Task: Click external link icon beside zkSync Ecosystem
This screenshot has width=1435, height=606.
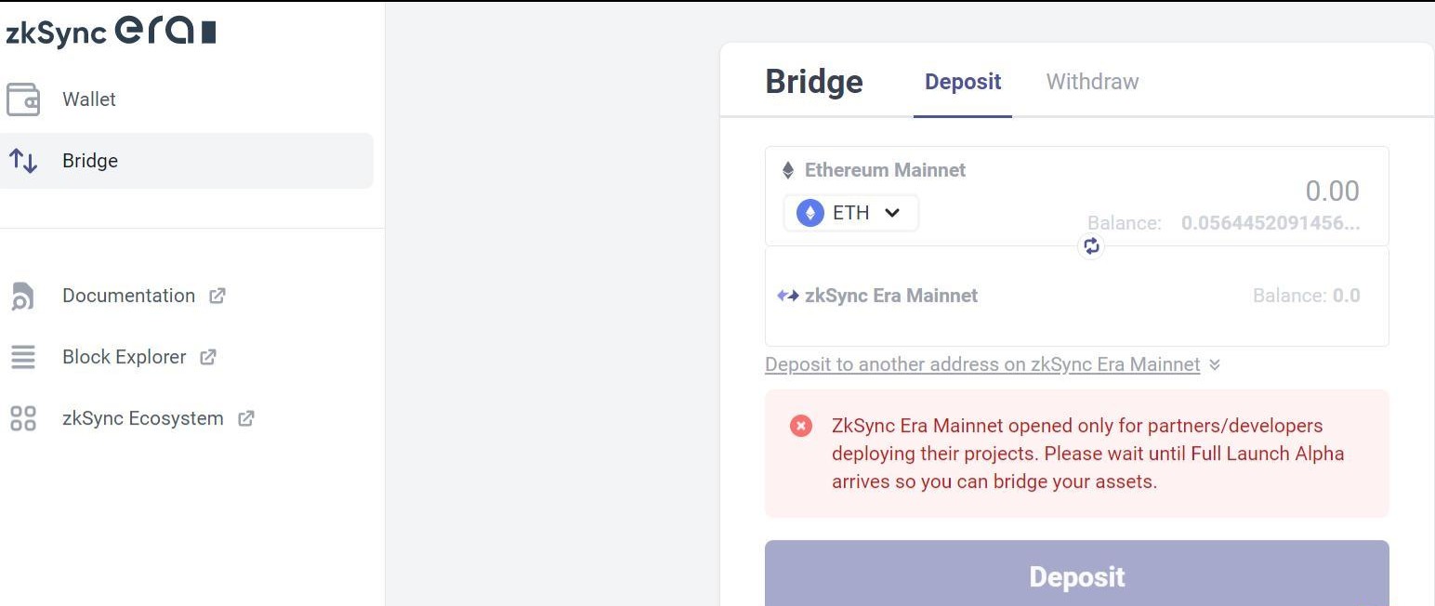Action: pos(246,418)
